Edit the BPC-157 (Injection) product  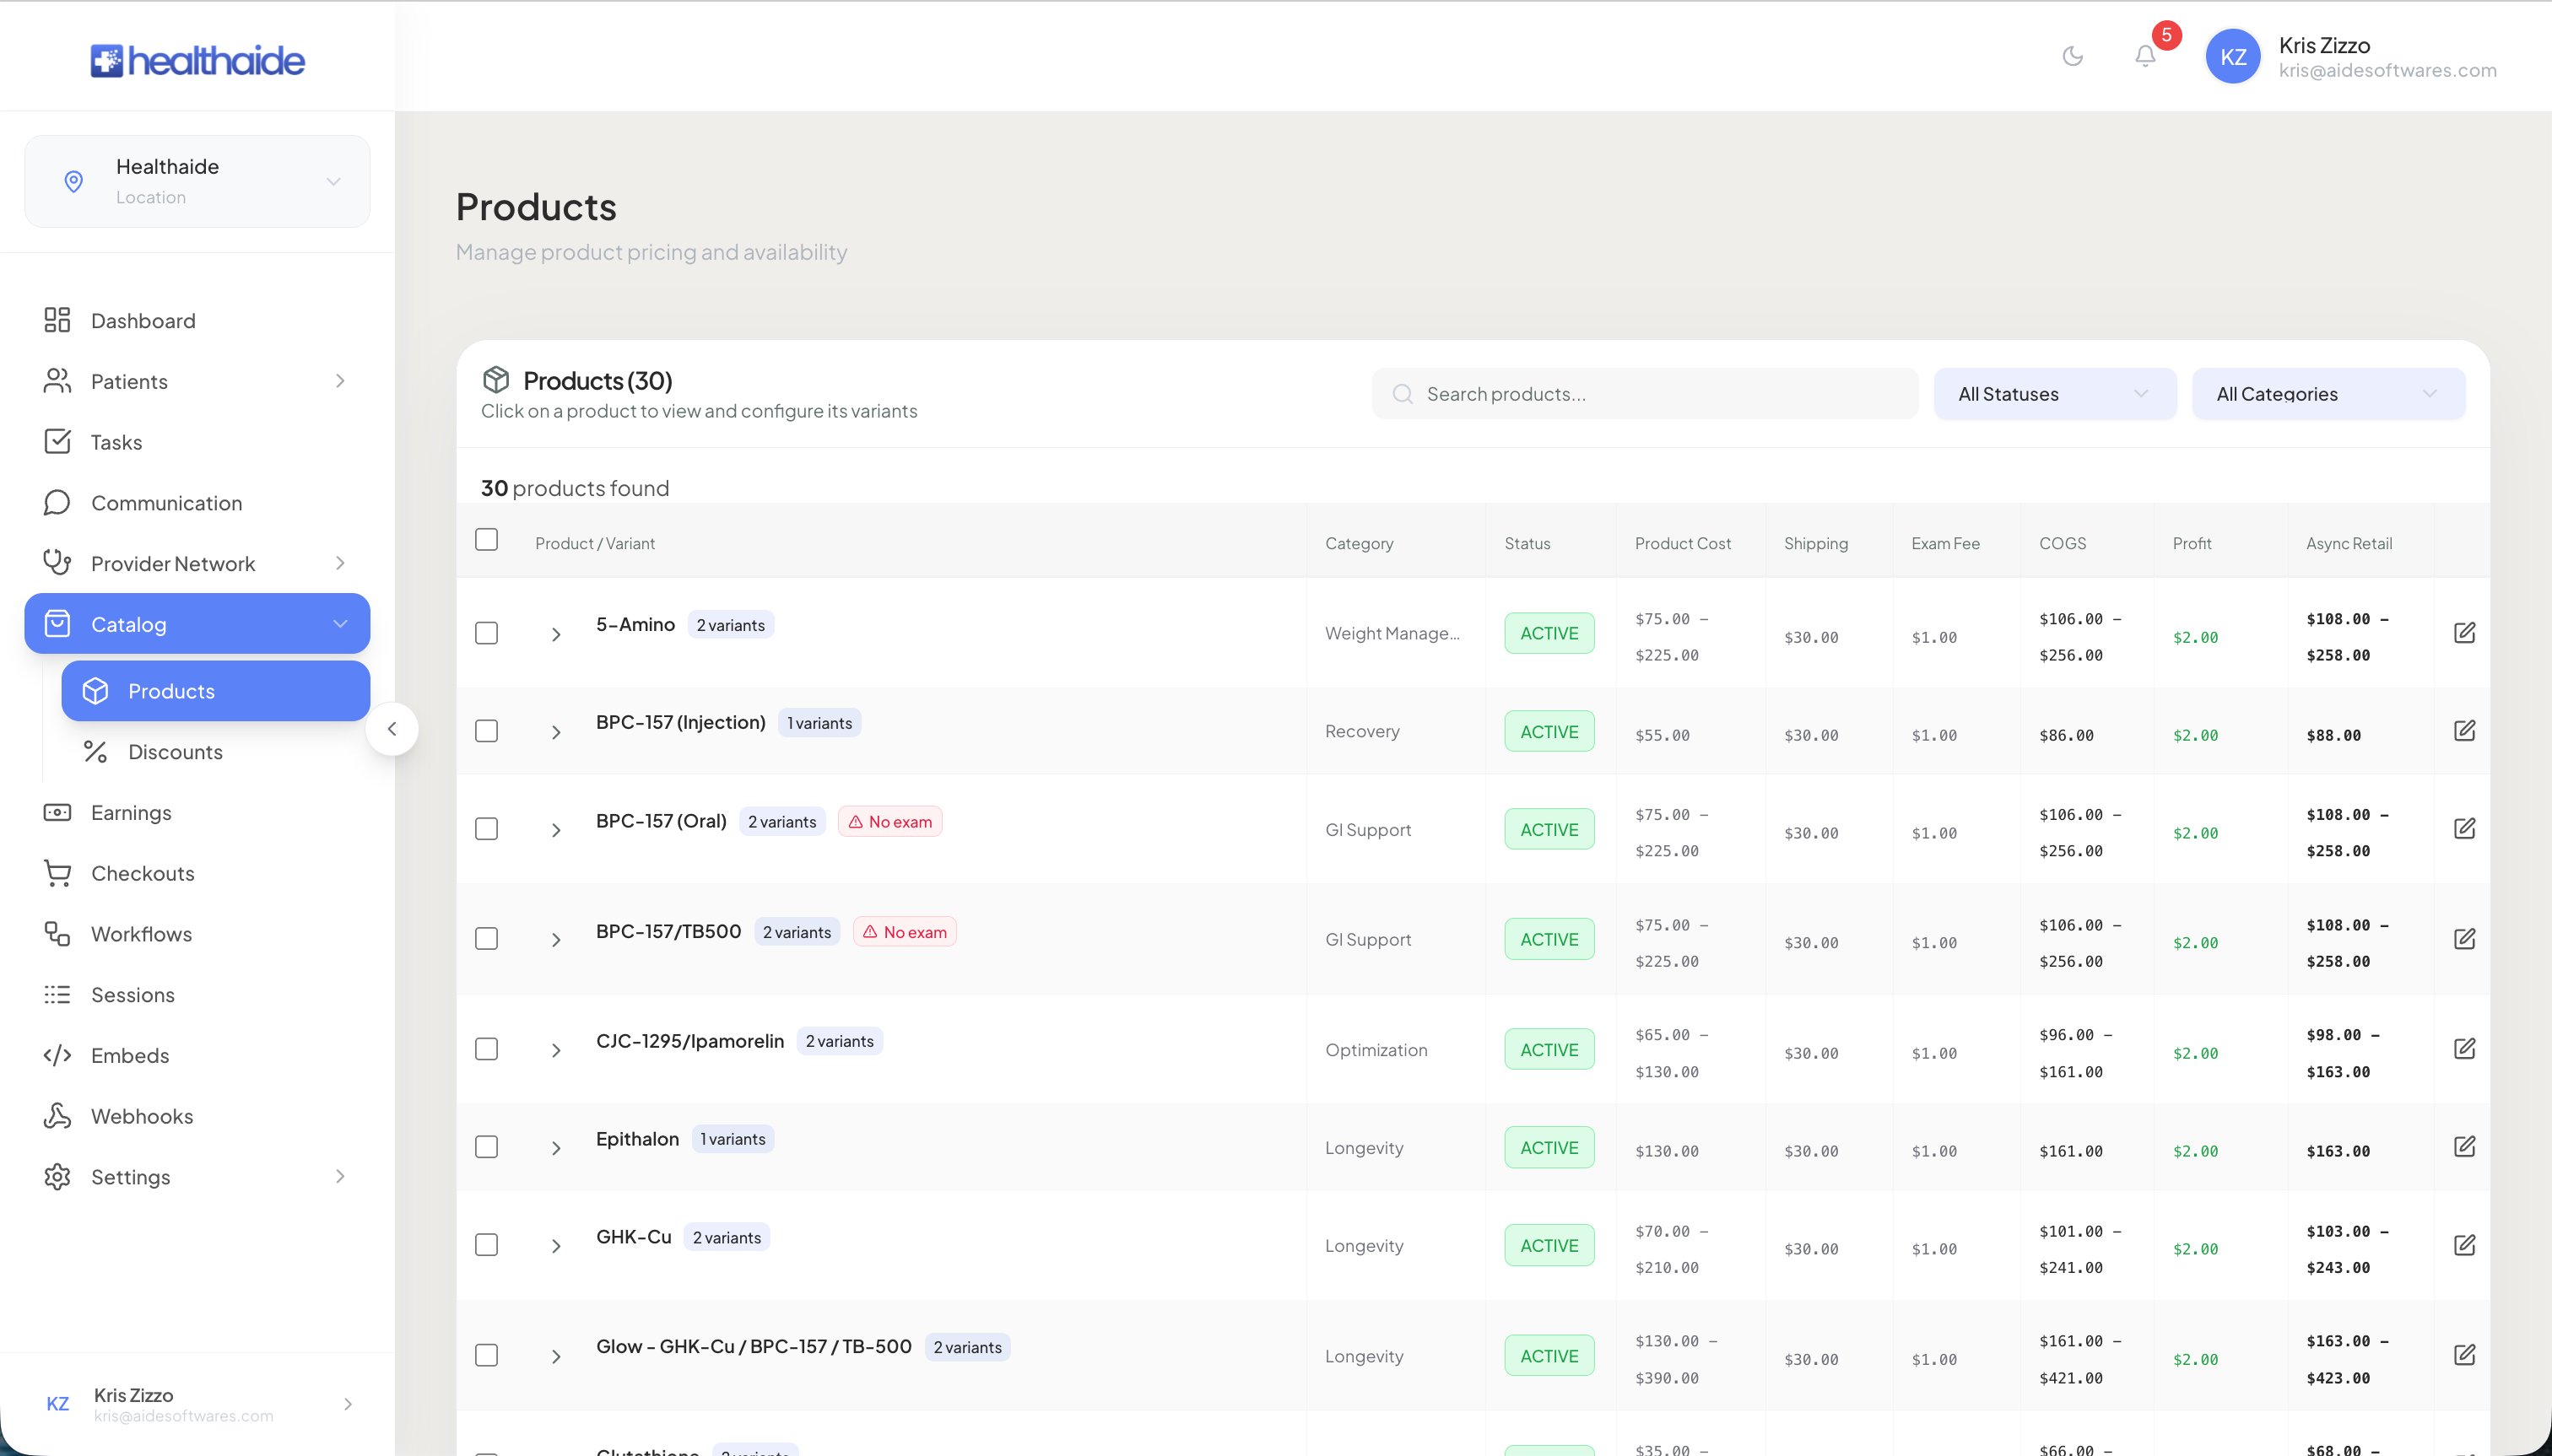coord(2464,730)
